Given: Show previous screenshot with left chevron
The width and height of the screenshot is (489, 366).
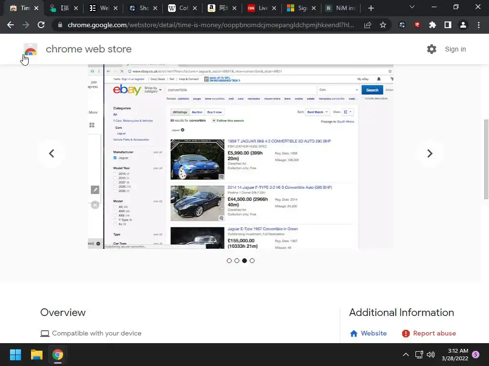Looking at the screenshot, I should click(52, 153).
